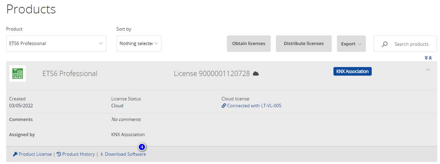The height and width of the screenshot is (164, 440).
Task: Click the Download Software link
Action: (x=126, y=154)
